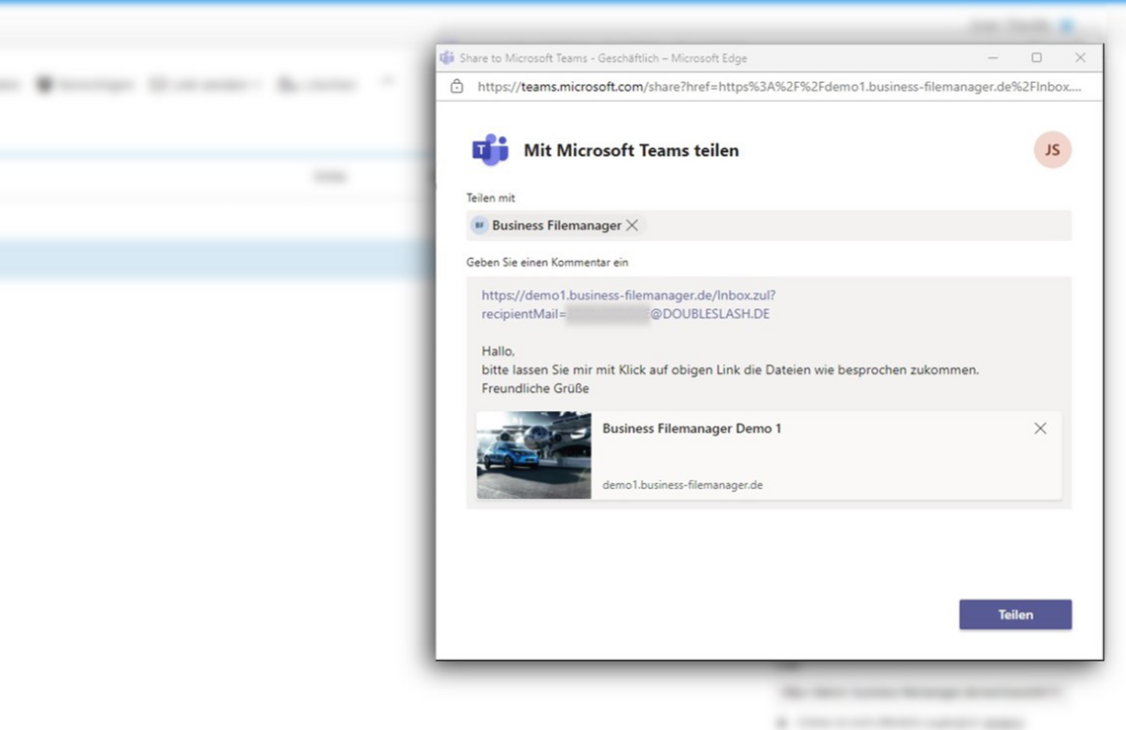Click the Freundliche Grüße line in the comment
Viewport: 1126px width, 730px height.
tap(535, 388)
